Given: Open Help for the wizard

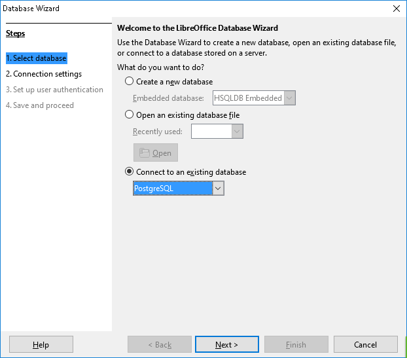Looking at the screenshot, I should coord(41,345).
